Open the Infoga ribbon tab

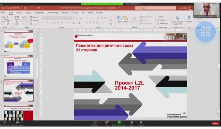(x=19, y=13)
